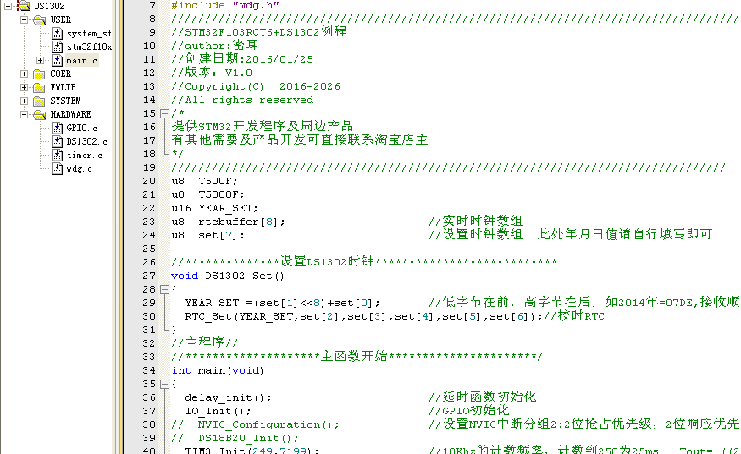The image size is (741, 454).
Task: Collapse the HARDWARE folder group
Action: pyautogui.click(x=24, y=114)
